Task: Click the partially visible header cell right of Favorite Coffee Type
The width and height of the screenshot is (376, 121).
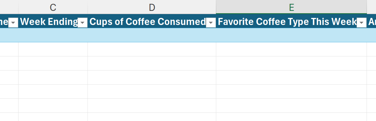Action: tap(372, 22)
